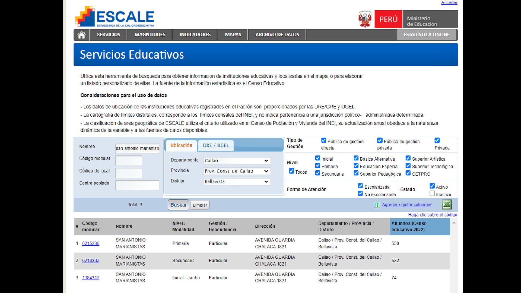Click the Código modular column header
The image size is (521, 293).
(91, 227)
